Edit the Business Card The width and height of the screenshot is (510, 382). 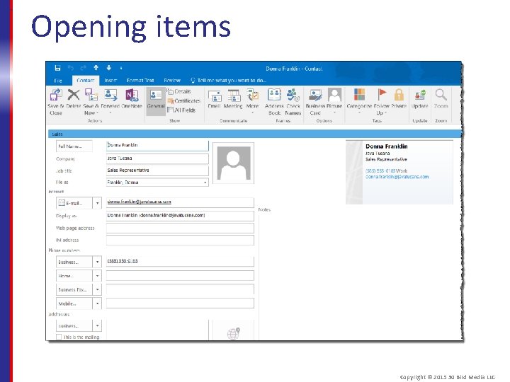(314, 102)
